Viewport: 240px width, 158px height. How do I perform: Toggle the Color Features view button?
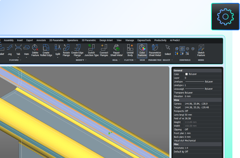pyautogui.click(x=142, y=51)
